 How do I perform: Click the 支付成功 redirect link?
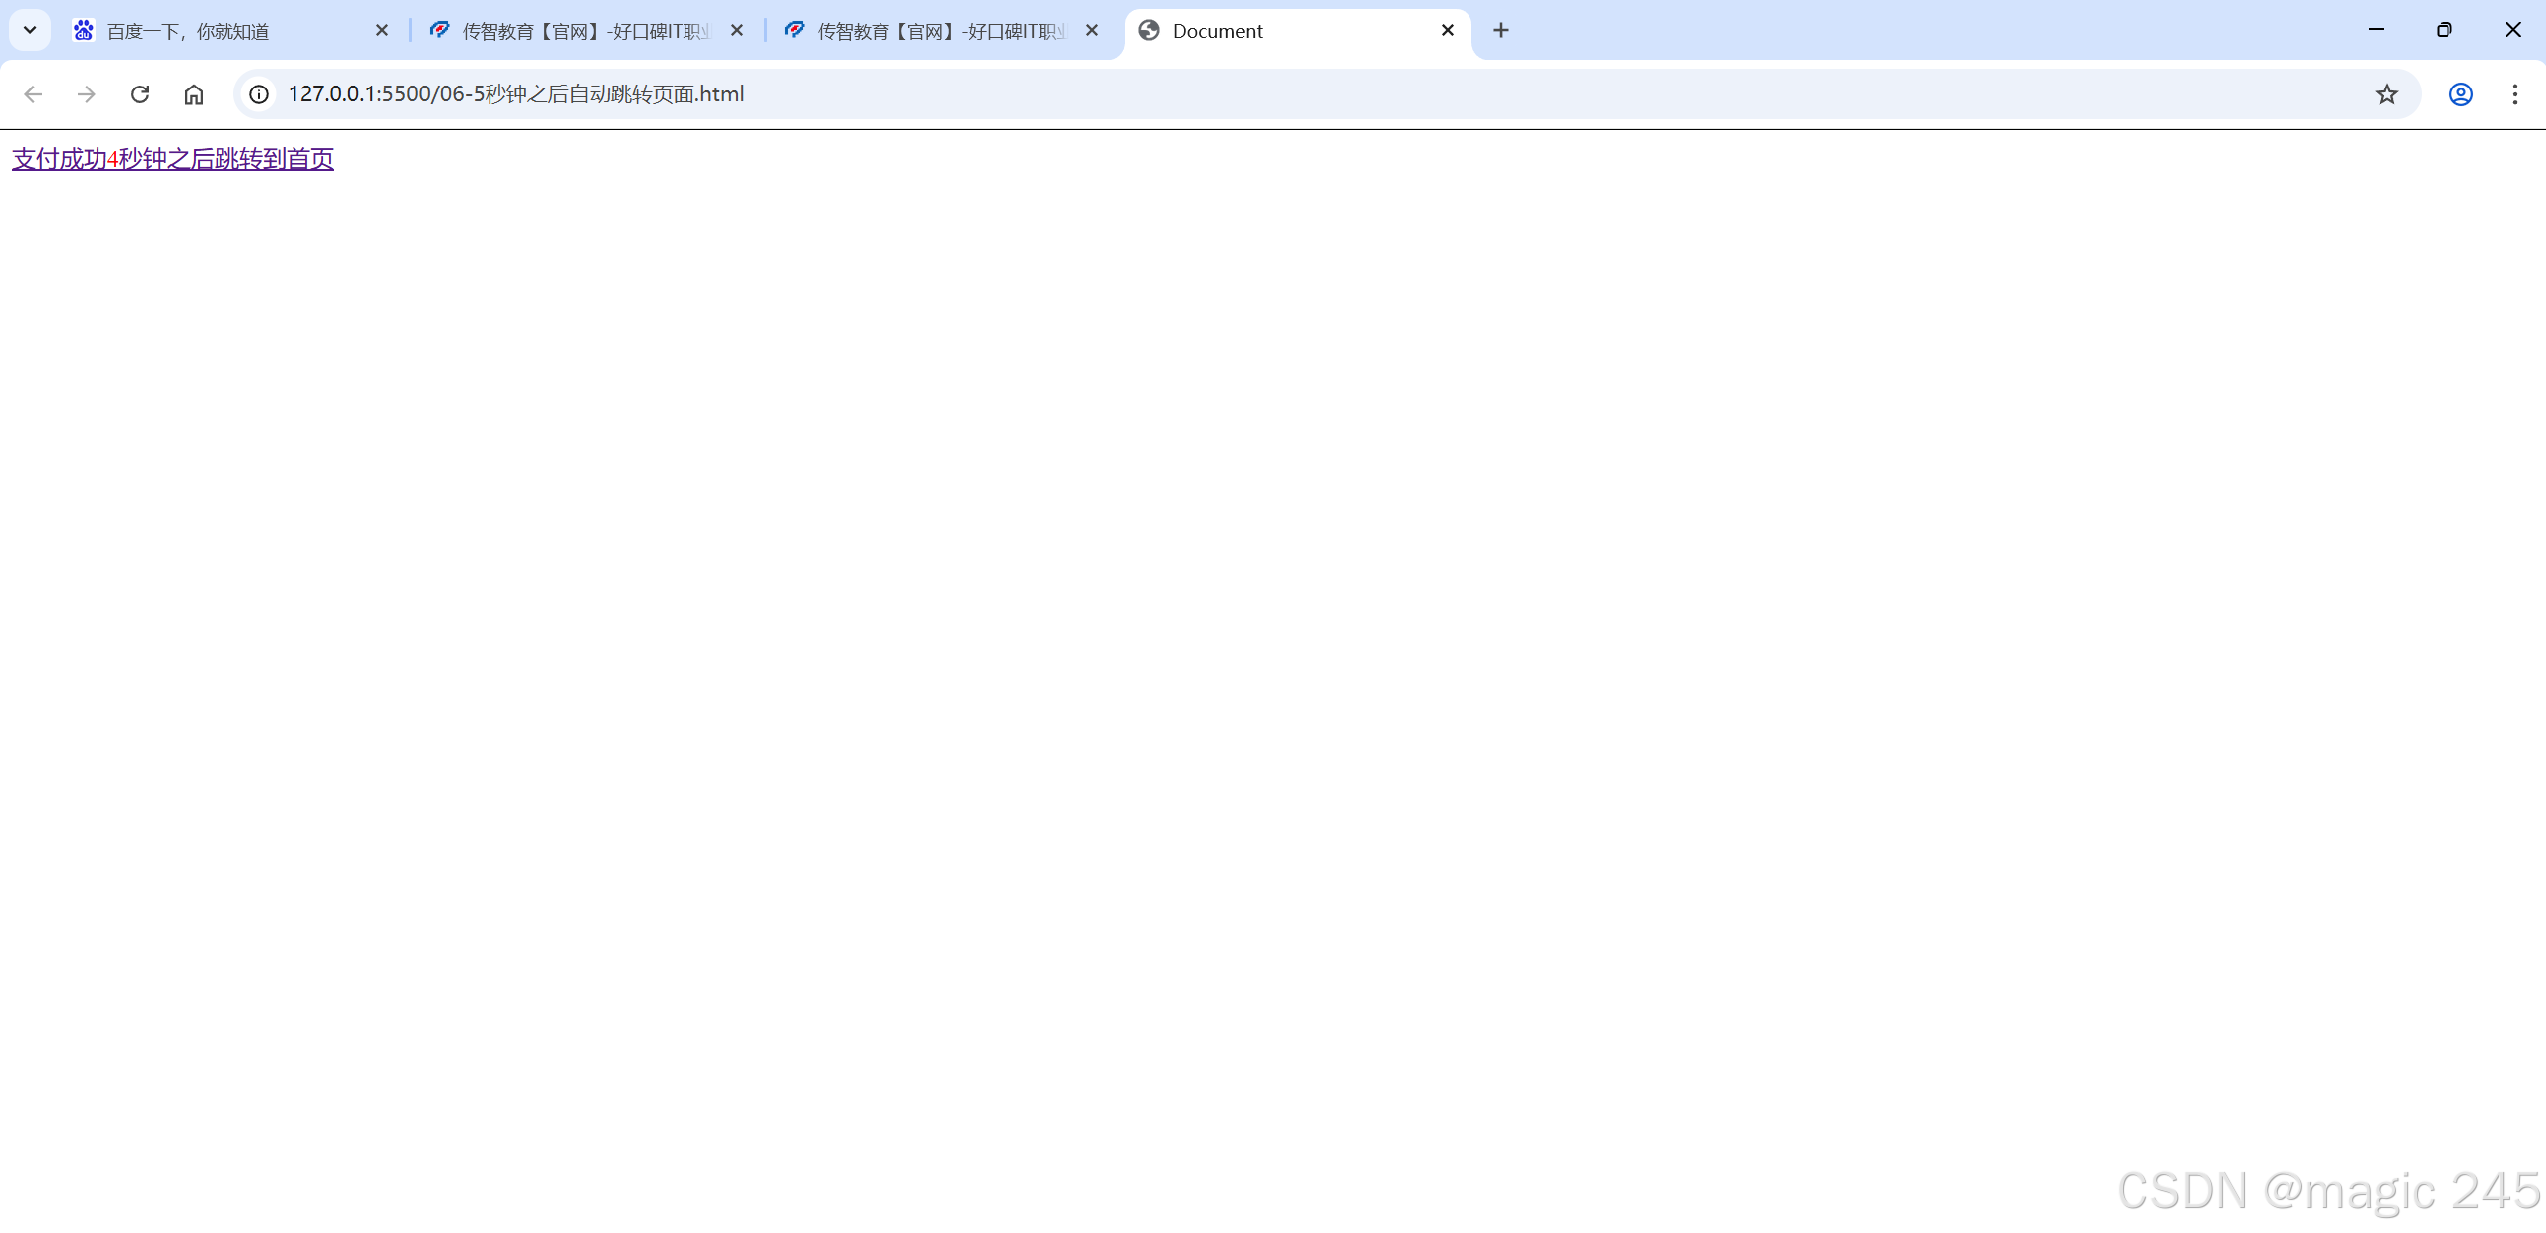pyautogui.click(x=173, y=159)
